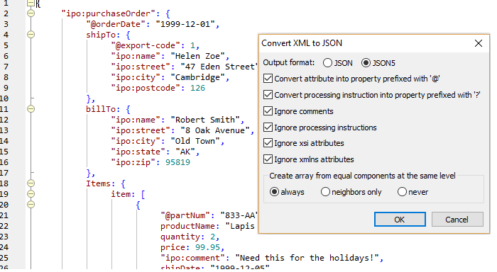The height and width of the screenshot is (272, 497).
Task: Click the zip value 95819
Action: (x=177, y=162)
